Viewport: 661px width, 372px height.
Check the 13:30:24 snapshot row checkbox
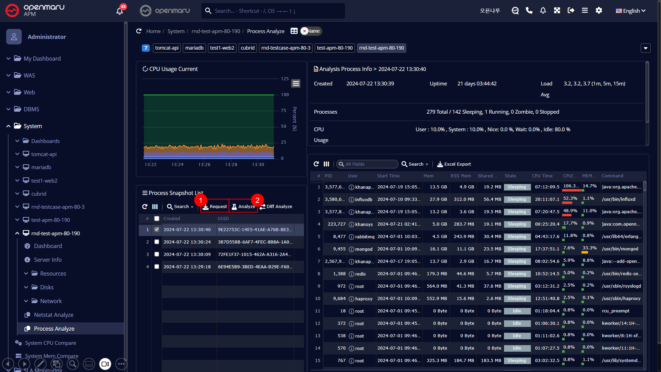[157, 242]
